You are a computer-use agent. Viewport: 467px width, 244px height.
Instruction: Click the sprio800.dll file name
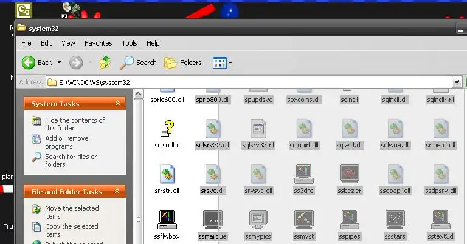(213, 100)
